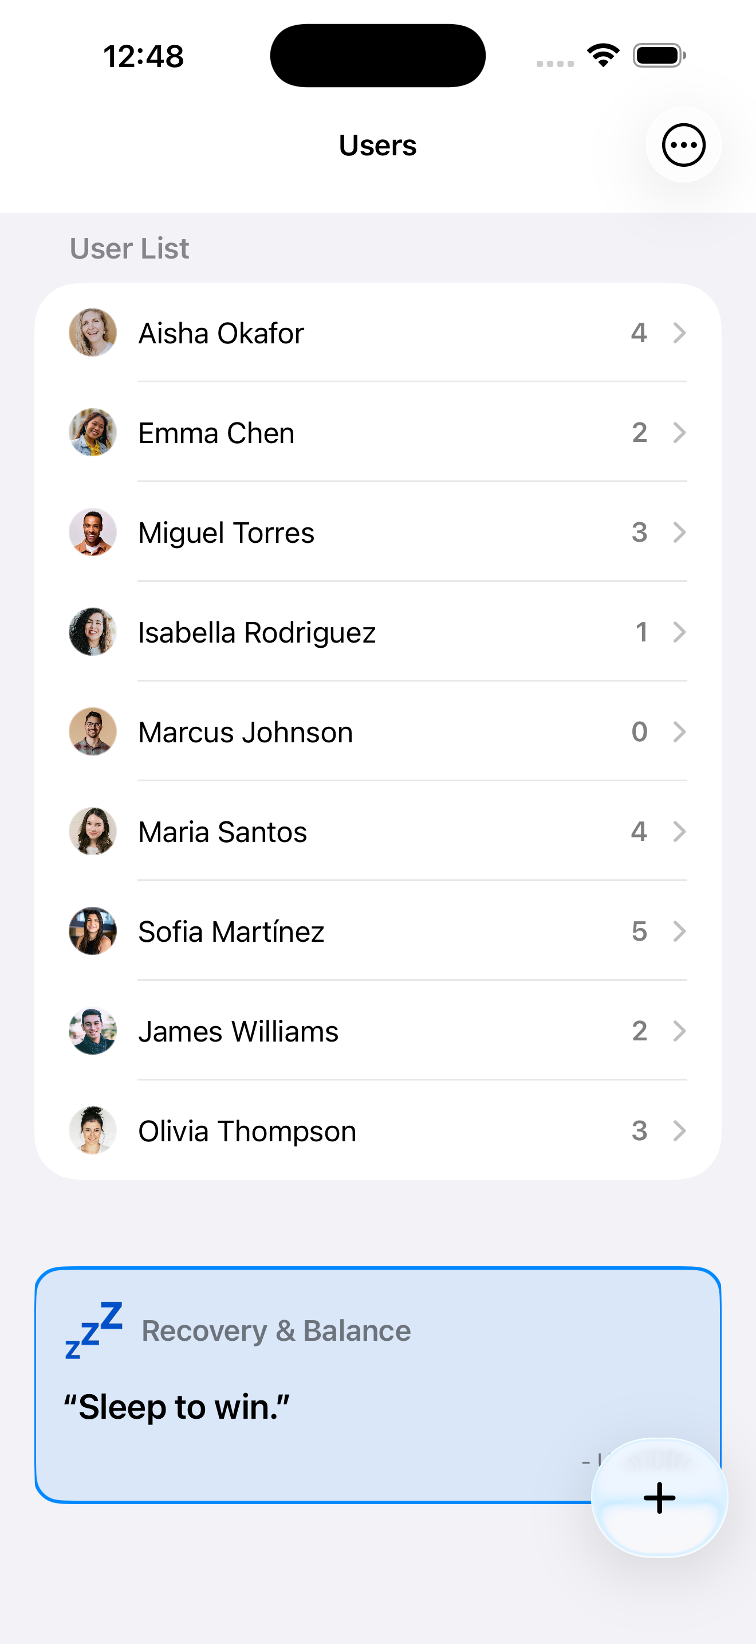The height and width of the screenshot is (1644, 756).
Task: Tap Emma Chen's avatar picture
Action: [93, 433]
